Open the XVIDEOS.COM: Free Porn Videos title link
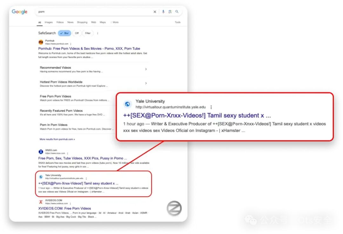343x234 pixels. (64, 208)
